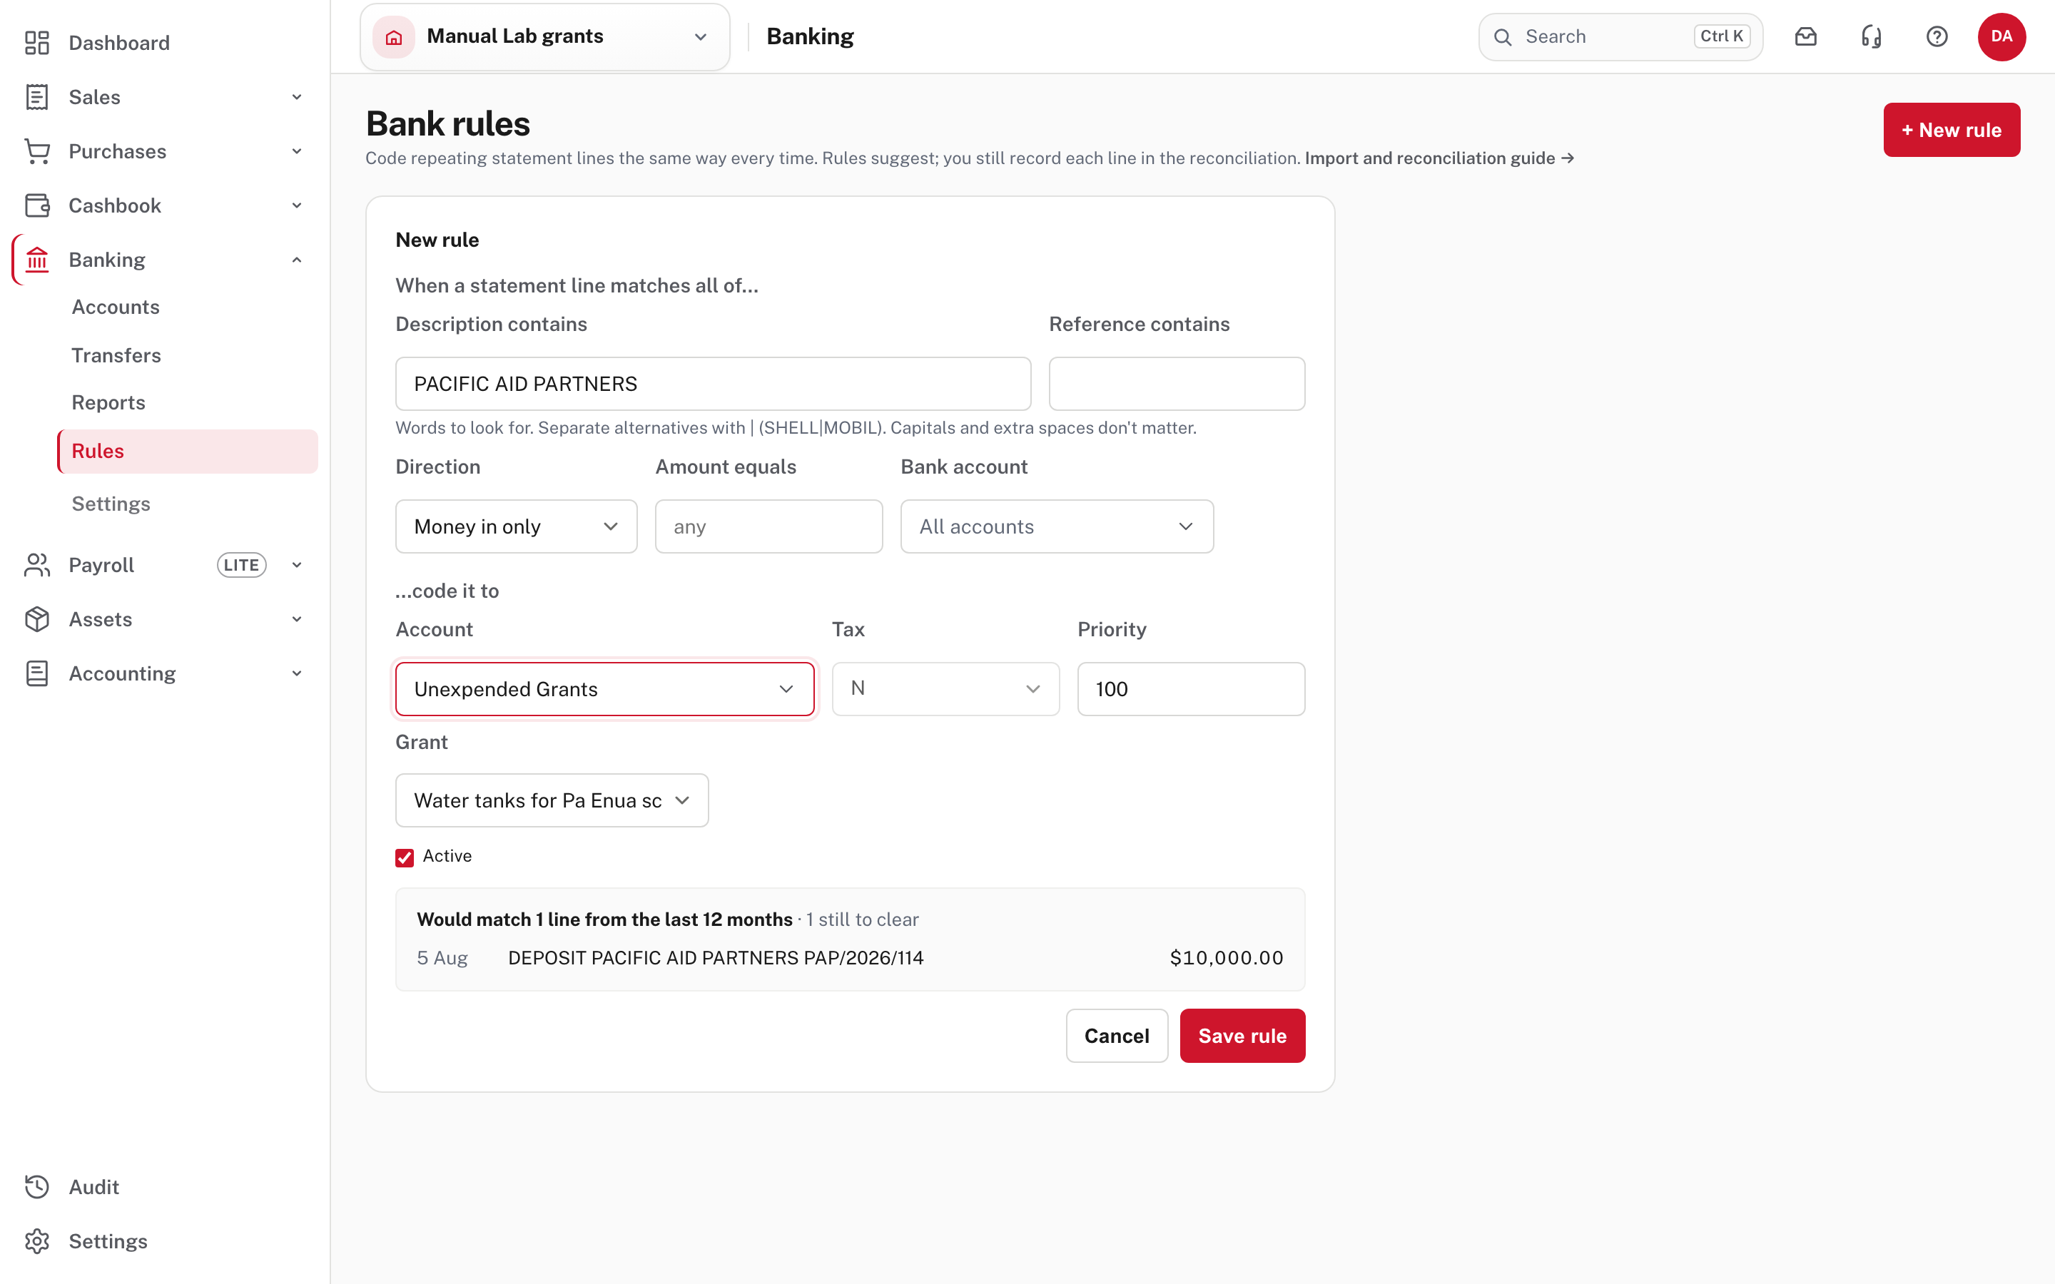The width and height of the screenshot is (2055, 1284).
Task: Open Transfers under Banking
Action: click(x=116, y=355)
